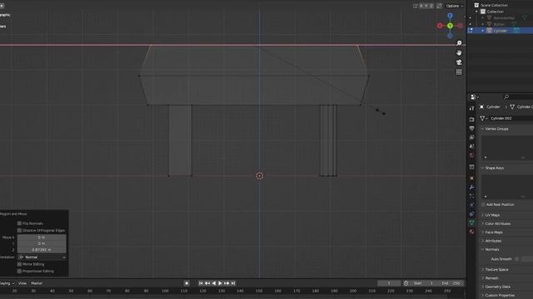Play the animation forward
The height and width of the screenshot is (299, 533).
[x=220, y=283]
